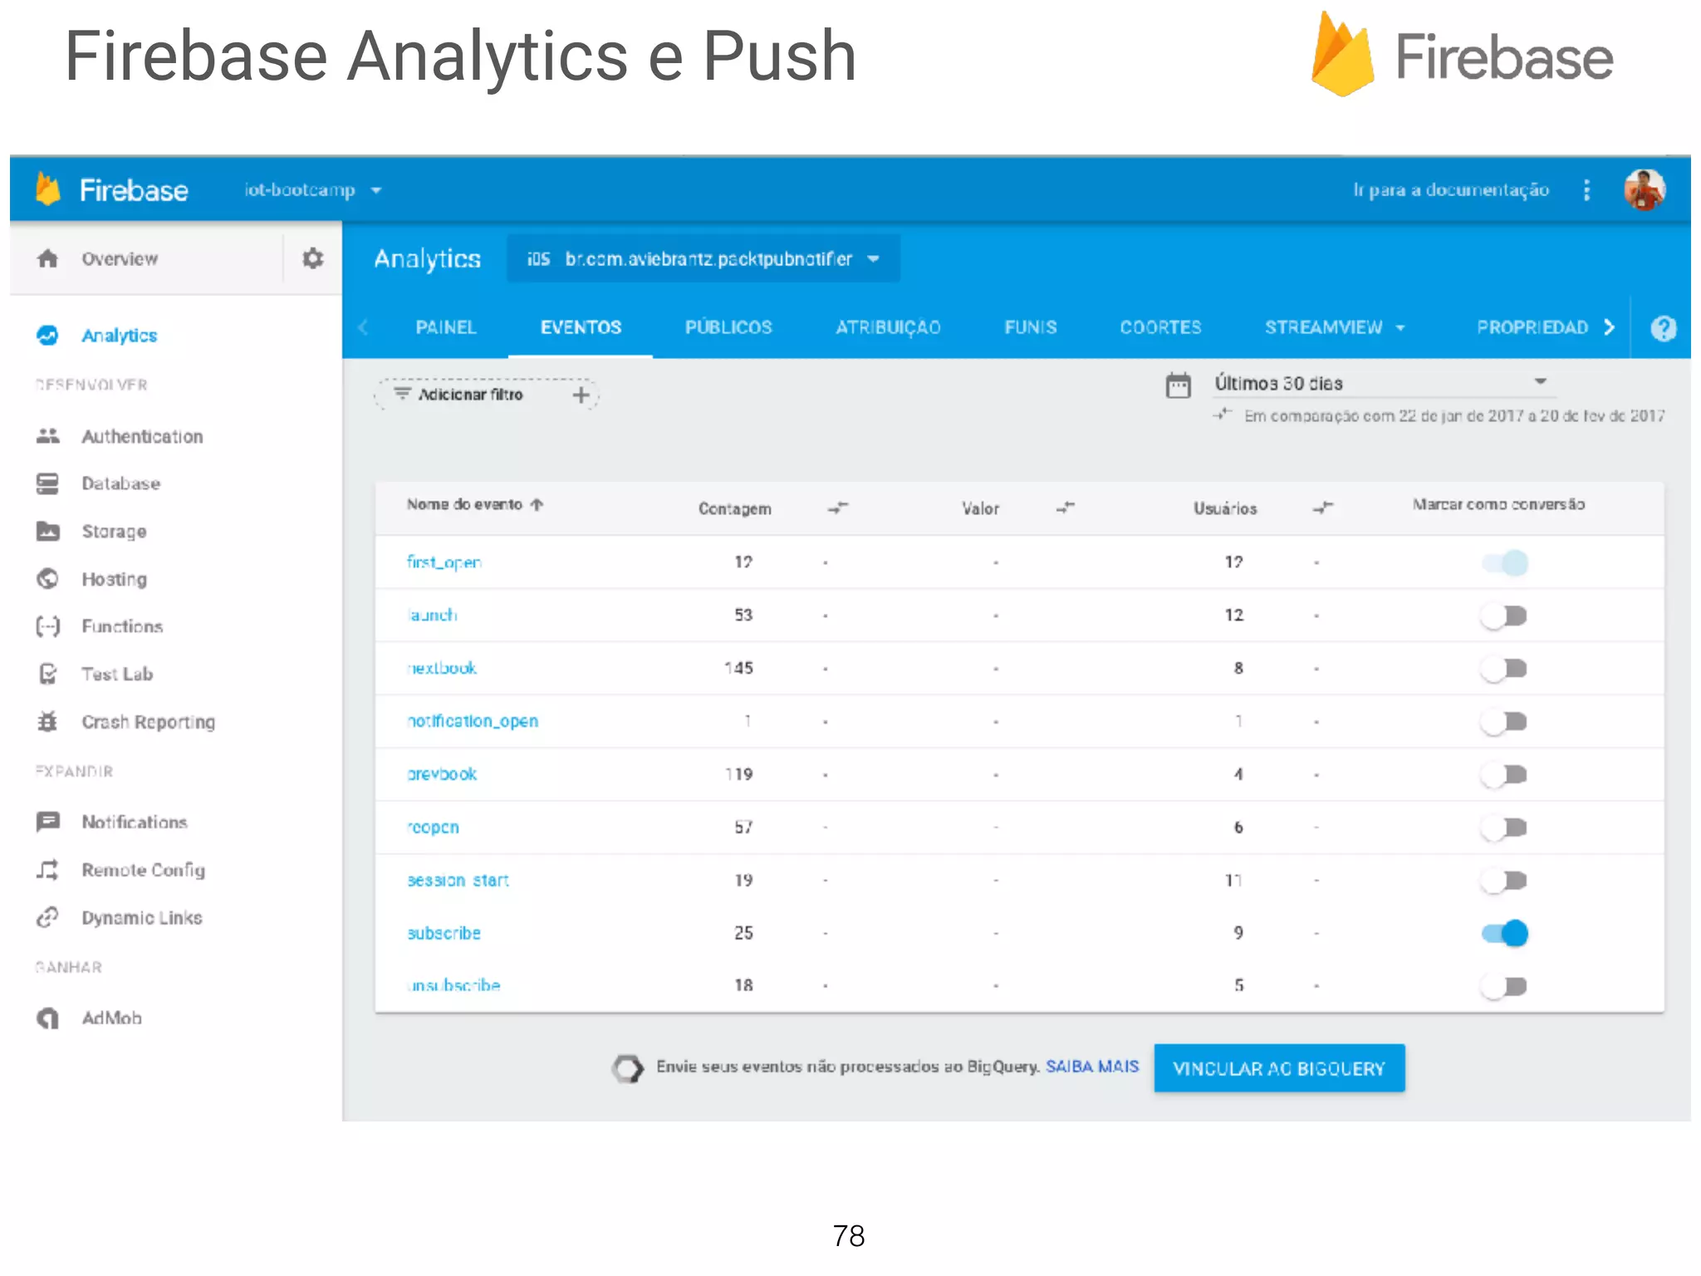This screenshot has height=1276, width=1701.
Task: Click the Storage folder icon
Action: [x=48, y=531]
